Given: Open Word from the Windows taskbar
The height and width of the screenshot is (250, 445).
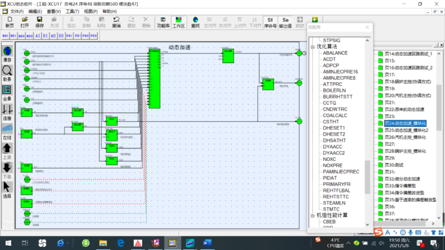Looking at the screenshot, I should pos(207,243).
